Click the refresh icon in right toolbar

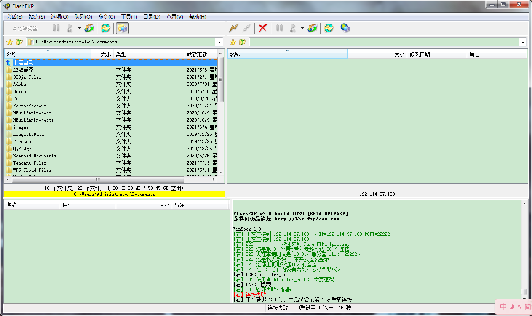click(x=329, y=28)
